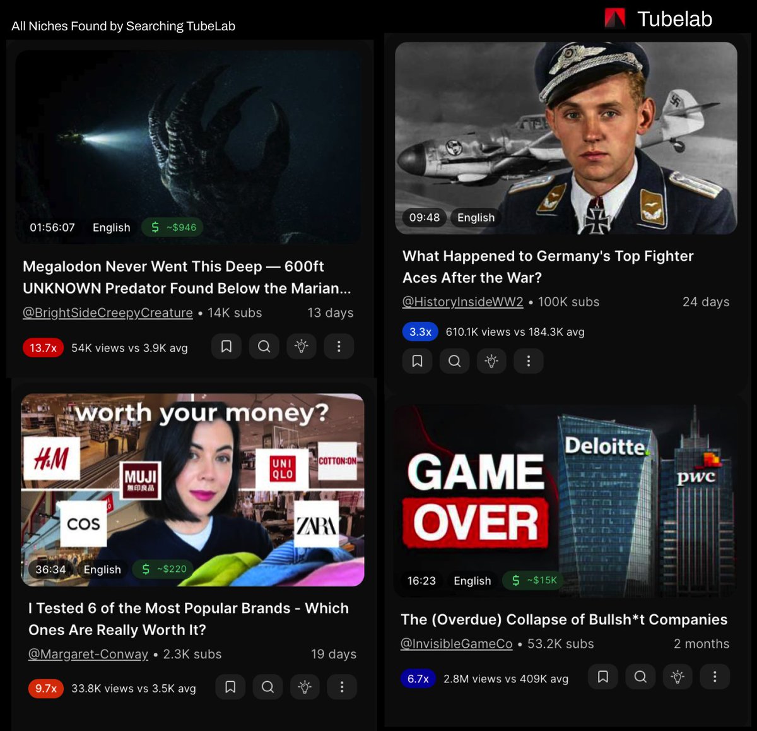Click the ~$946 revenue estimate badge
Viewport: 757px width, 731px height.
(172, 227)
